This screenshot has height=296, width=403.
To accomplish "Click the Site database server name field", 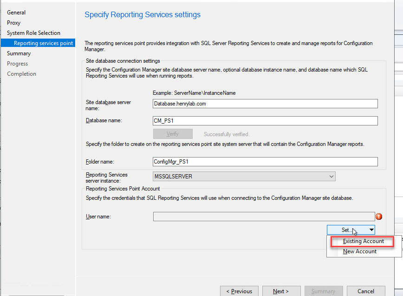I will [265, 104].
